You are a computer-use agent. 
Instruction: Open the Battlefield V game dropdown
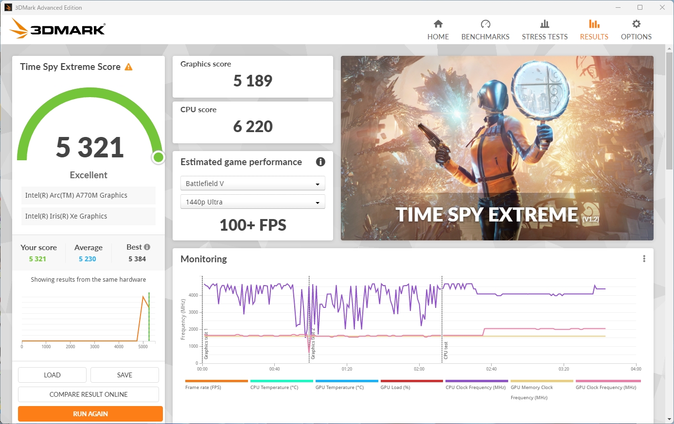click(252, 184)
